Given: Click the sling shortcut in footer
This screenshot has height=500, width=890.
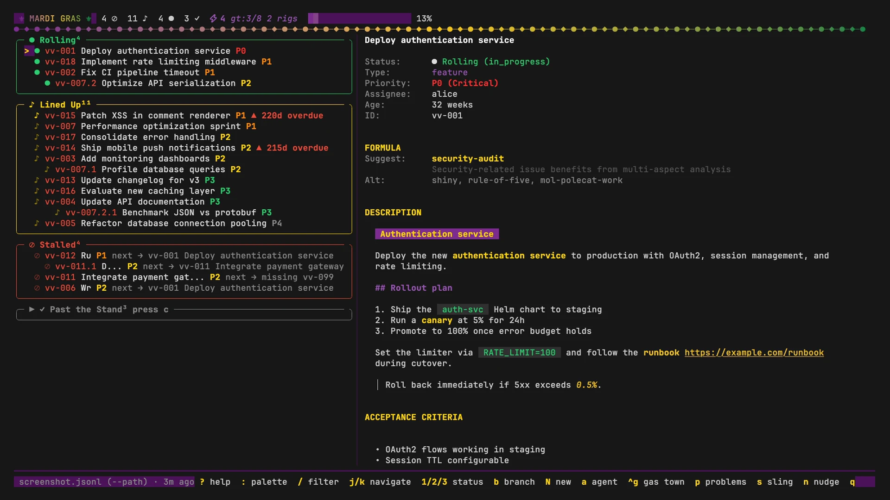Looking at the screenshot, I should tap(775, 482).
